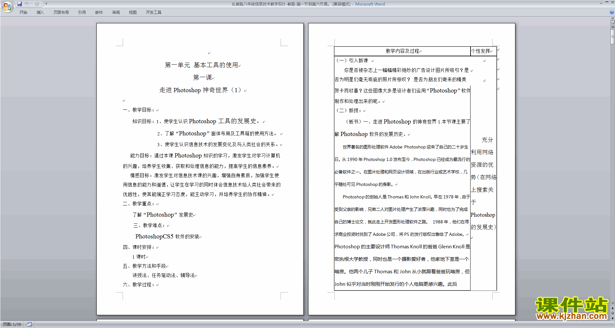Click the 三、教学难点： line
The height and width of the screenshot is (328, 615).
click(x=149, y=225)
